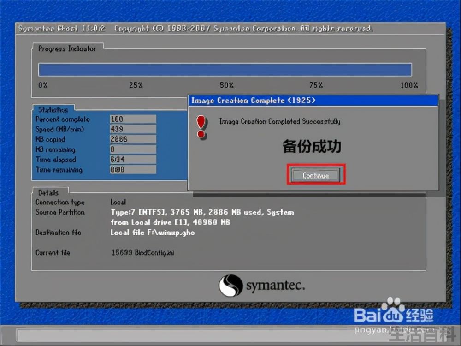Click the '100%' progress marker
This screenshot has width=461, height=346.
409,85
